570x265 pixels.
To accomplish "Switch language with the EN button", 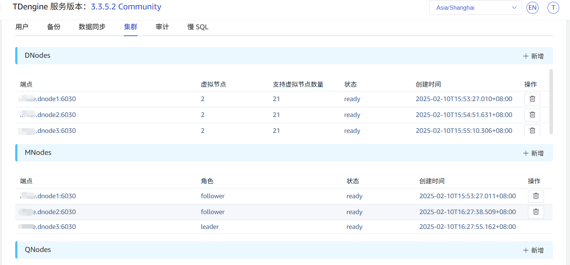I will (x=532, y=8).
